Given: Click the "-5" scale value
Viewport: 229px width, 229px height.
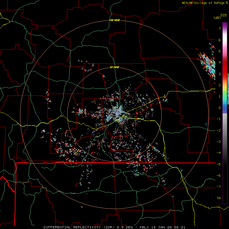Looking at the screenshot, I should click(x=219, y=164).
